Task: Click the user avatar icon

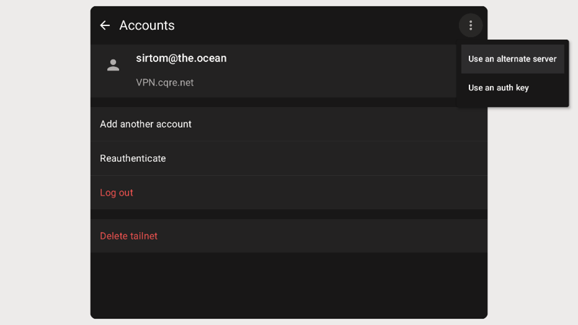Action: [113, 65]
